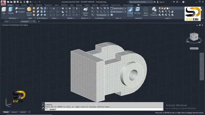The image size is (205, 115).
Task: Click the ViewCube navigation widget
Action: coord(194,37)
